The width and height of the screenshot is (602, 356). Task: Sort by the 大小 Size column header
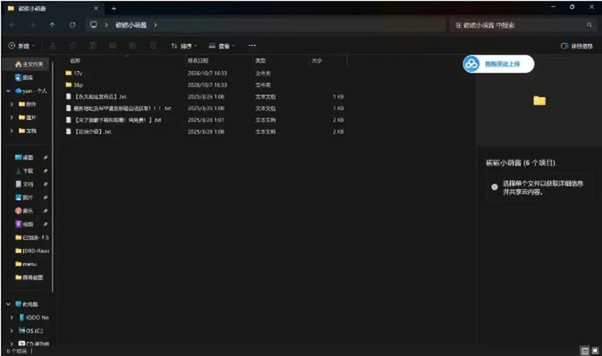click(317, 61)
